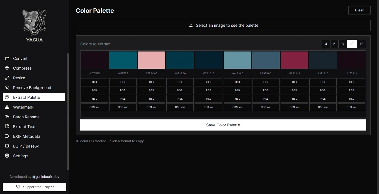Click the Batch Rename text icon
The height and width of the screenshot is (194, 379).
(7, 117)
